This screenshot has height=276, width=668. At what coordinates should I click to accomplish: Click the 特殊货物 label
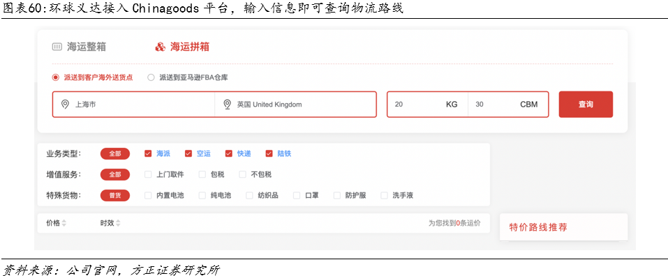point(64,196)
